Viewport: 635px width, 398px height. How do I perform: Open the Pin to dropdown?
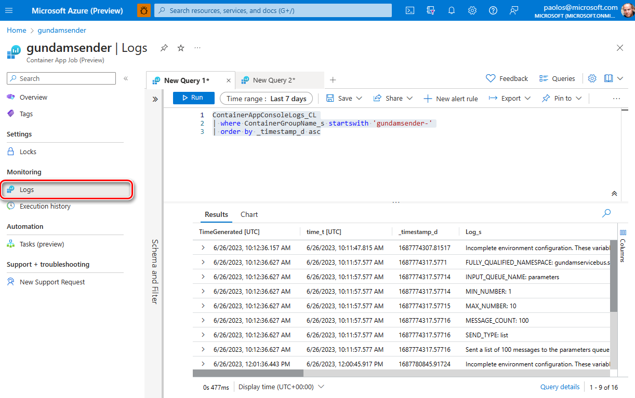[562, 99]
